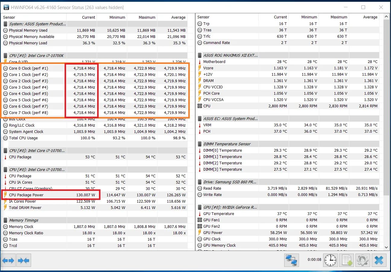The height and width of the screenshot is (272, 391).
Task: Click the GPU Power lightning icon
Action: pos(200,233)
